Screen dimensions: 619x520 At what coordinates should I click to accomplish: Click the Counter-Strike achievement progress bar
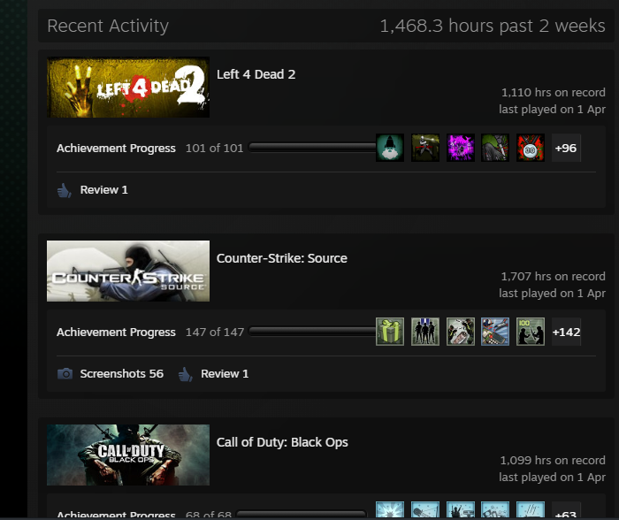click(312, 332)
